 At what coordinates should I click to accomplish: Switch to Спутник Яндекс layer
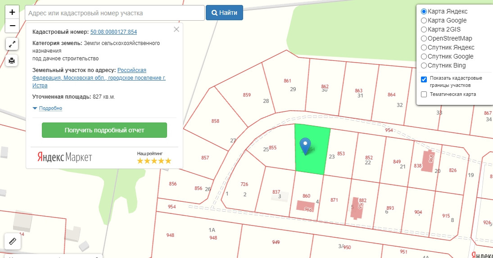pyautogui.click(x=424, y=47)
